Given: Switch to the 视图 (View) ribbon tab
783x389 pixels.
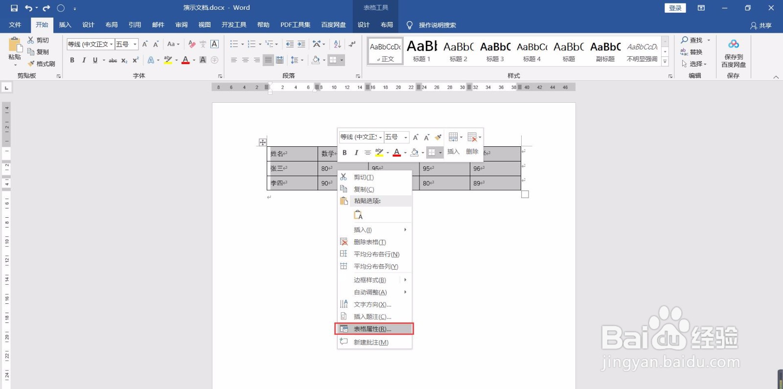Looking at the screenshot, I should click(205, 24).
